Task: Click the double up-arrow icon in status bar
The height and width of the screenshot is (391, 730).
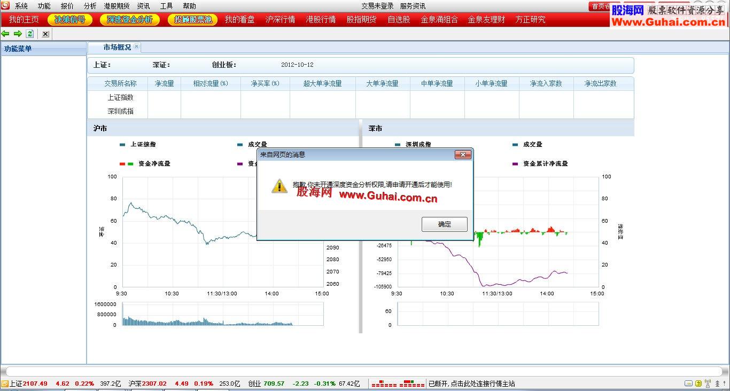Action: click(x=716, y=384)
